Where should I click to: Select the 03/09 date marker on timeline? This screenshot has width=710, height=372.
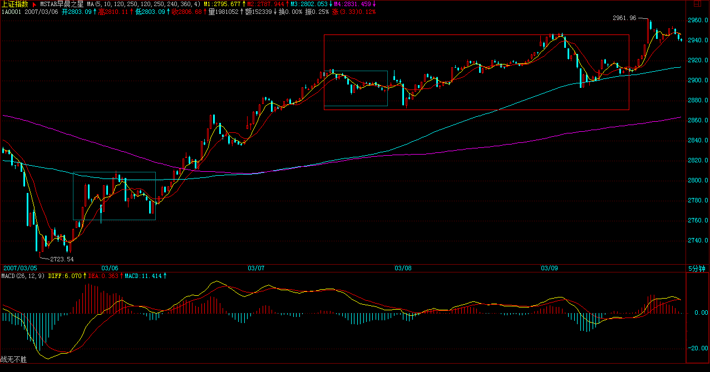tap(549, 268)
